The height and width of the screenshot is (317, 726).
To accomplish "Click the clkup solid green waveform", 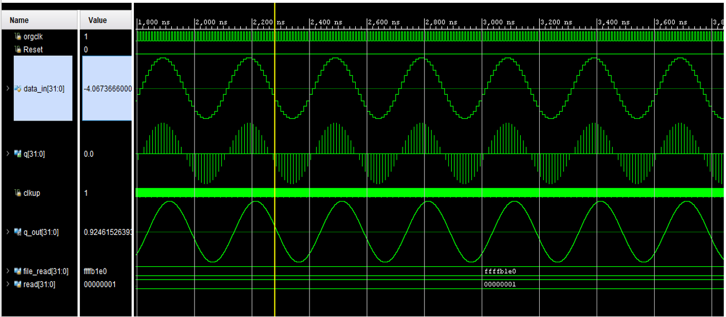I will [x=429, y=193].
